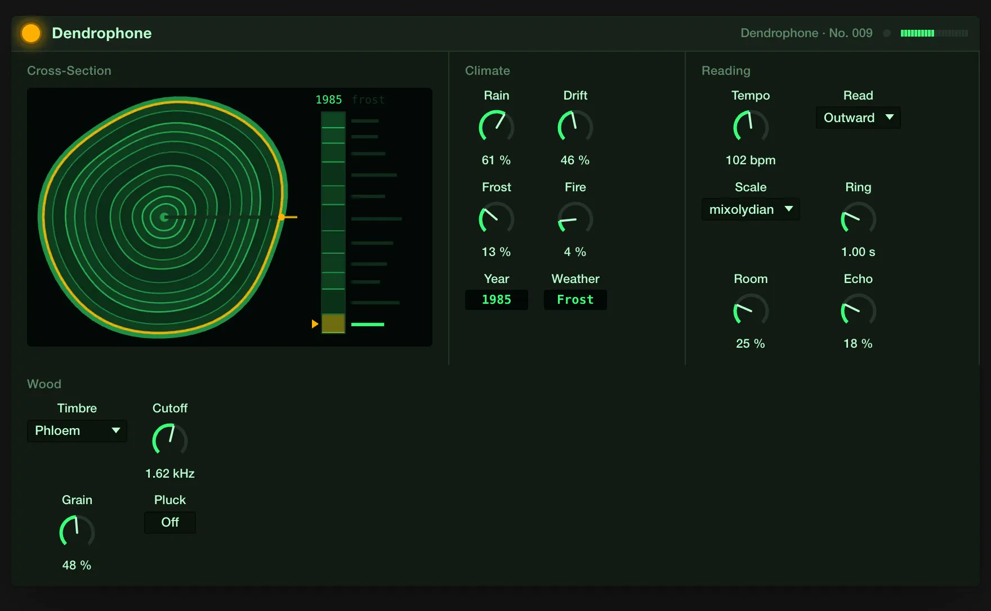Click the Fire knob
The width and height of the screenshot is (991, 611).
coord(575,218)
